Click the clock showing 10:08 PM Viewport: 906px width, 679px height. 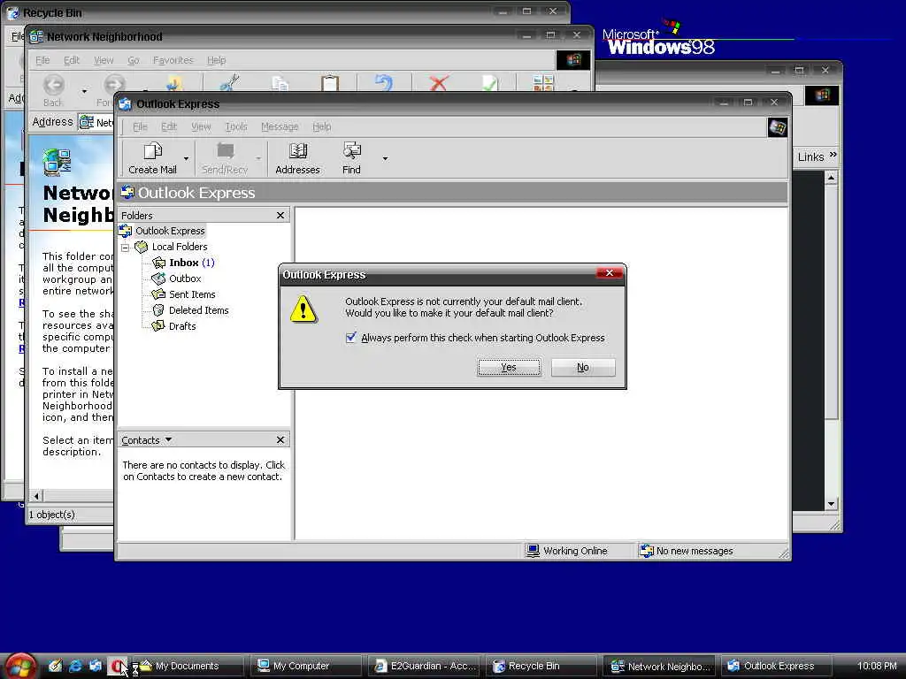click(877, 667)
